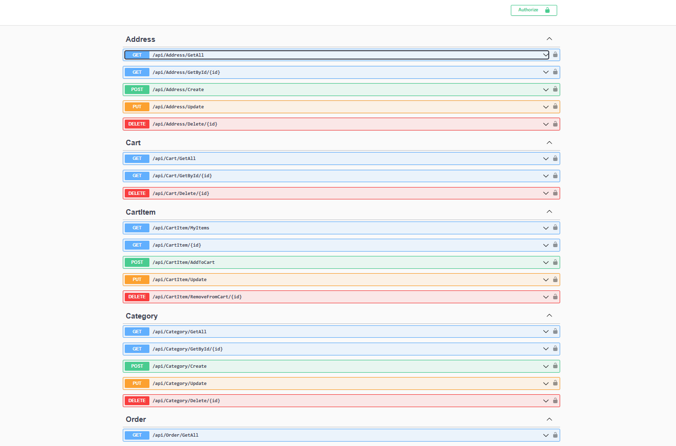Click lock icon on PUT CartItem Update row
The height and width of the screenshot is (446, 676).
555,279
